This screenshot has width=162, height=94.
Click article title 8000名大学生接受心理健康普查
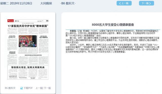(113, 25)
